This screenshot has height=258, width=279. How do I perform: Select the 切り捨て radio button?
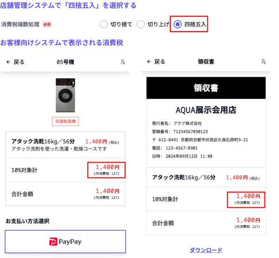click(103, 24)
